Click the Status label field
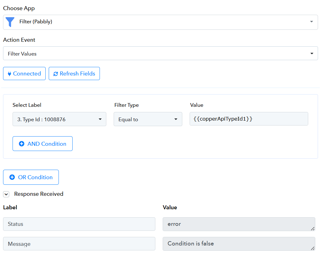Image resolution: width=322 pixels, height=255 pixels. 79,224
